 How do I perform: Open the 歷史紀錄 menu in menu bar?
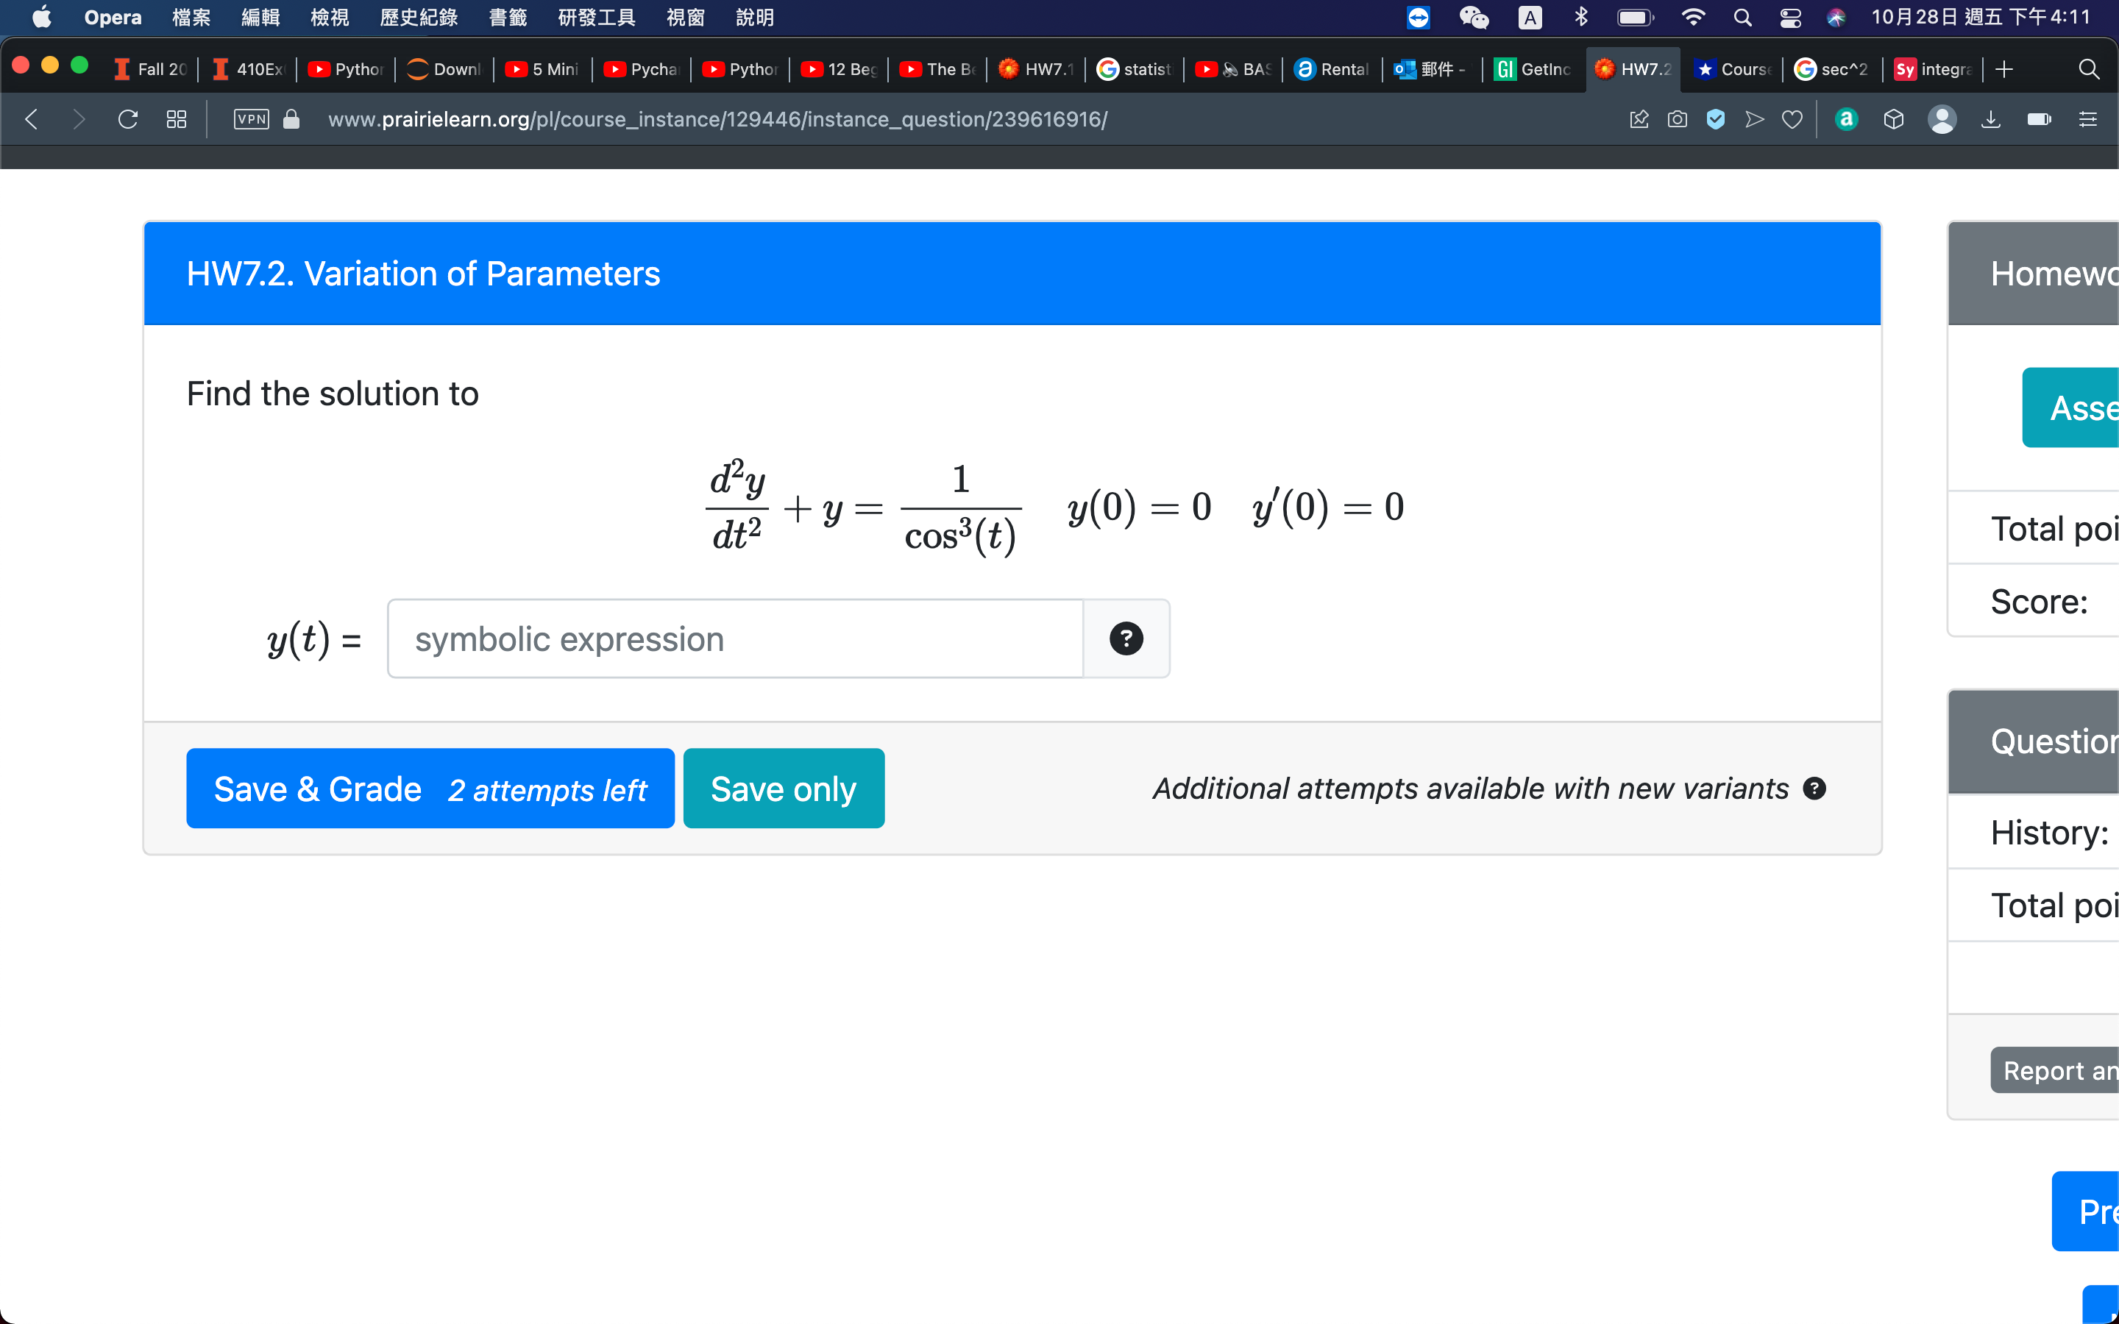tap(419, 18)
